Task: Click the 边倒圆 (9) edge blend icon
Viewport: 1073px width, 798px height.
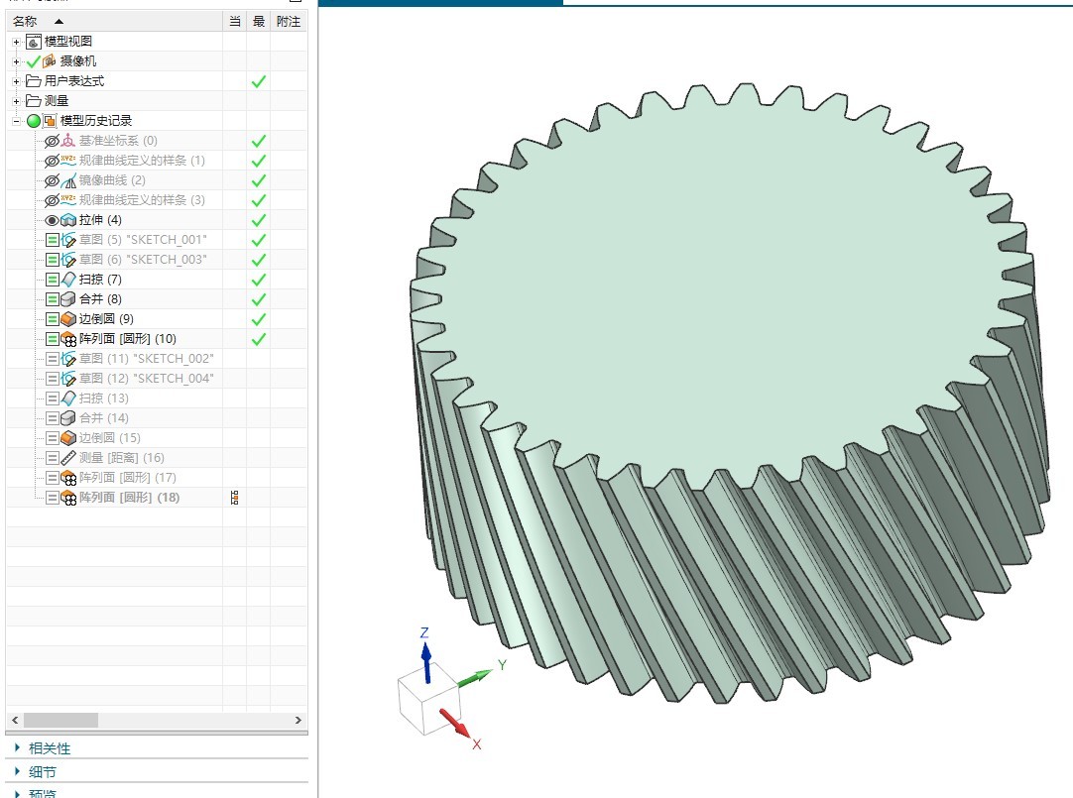Action: pos(68,319)
